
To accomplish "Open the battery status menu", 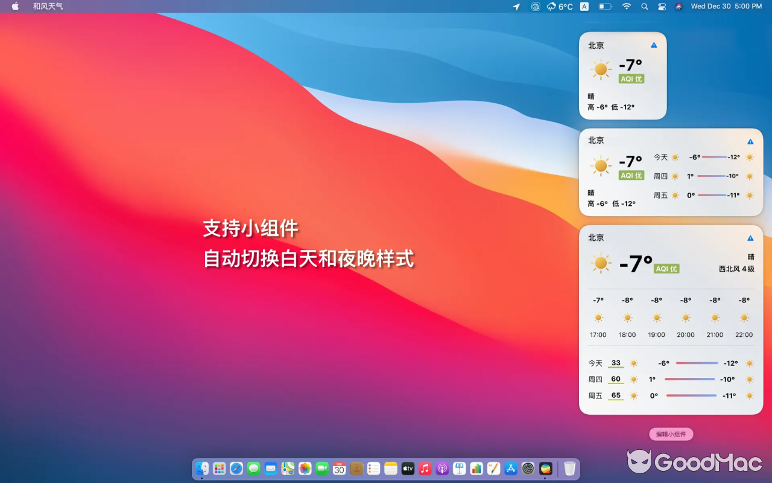I will coord(606,7).
